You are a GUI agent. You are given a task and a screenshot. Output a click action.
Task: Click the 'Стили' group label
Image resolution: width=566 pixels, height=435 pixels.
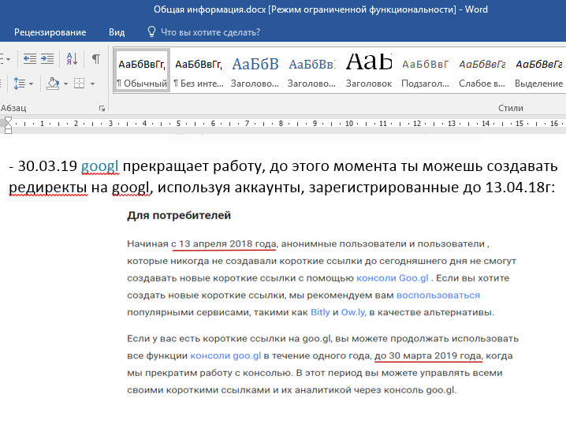(x=510, y=108)
